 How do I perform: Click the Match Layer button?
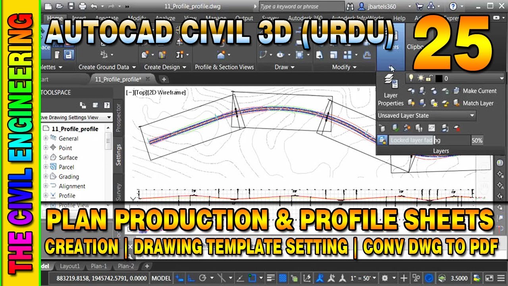click(474, 103)
